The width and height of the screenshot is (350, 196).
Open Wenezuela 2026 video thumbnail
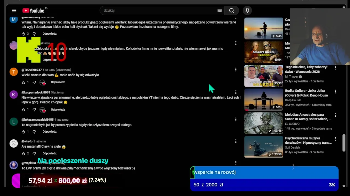(x=264, y=76)
